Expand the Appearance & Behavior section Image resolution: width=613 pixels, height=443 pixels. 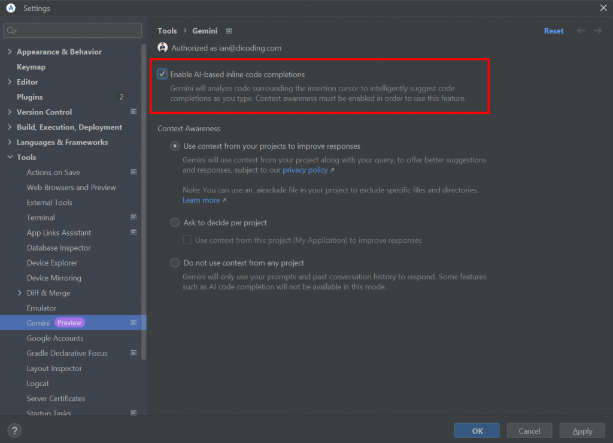pos(9,52)
